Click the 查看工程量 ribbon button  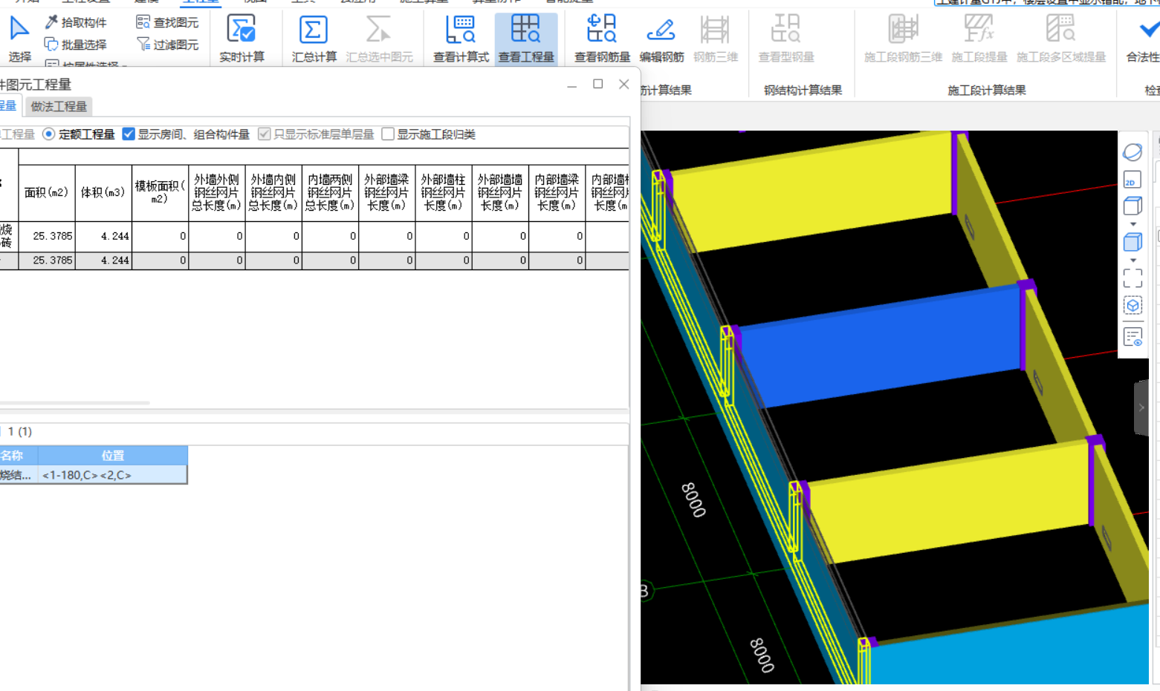pyautogui.click(x=526, y=38)
